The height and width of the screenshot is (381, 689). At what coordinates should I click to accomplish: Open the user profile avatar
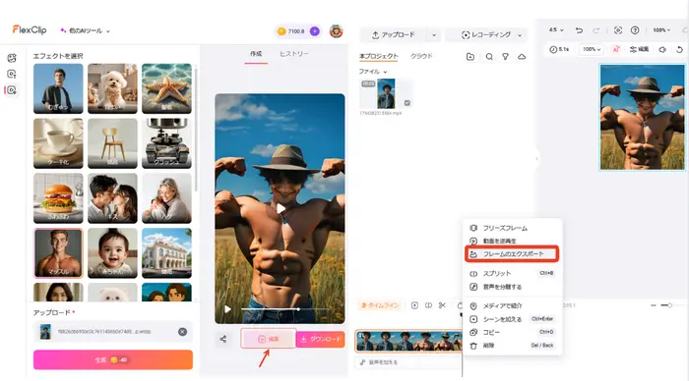(337, 31)
